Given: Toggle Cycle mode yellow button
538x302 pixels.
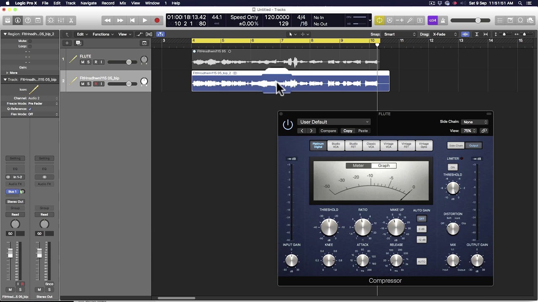Looking at the screenshot, I should pos(380,20).
